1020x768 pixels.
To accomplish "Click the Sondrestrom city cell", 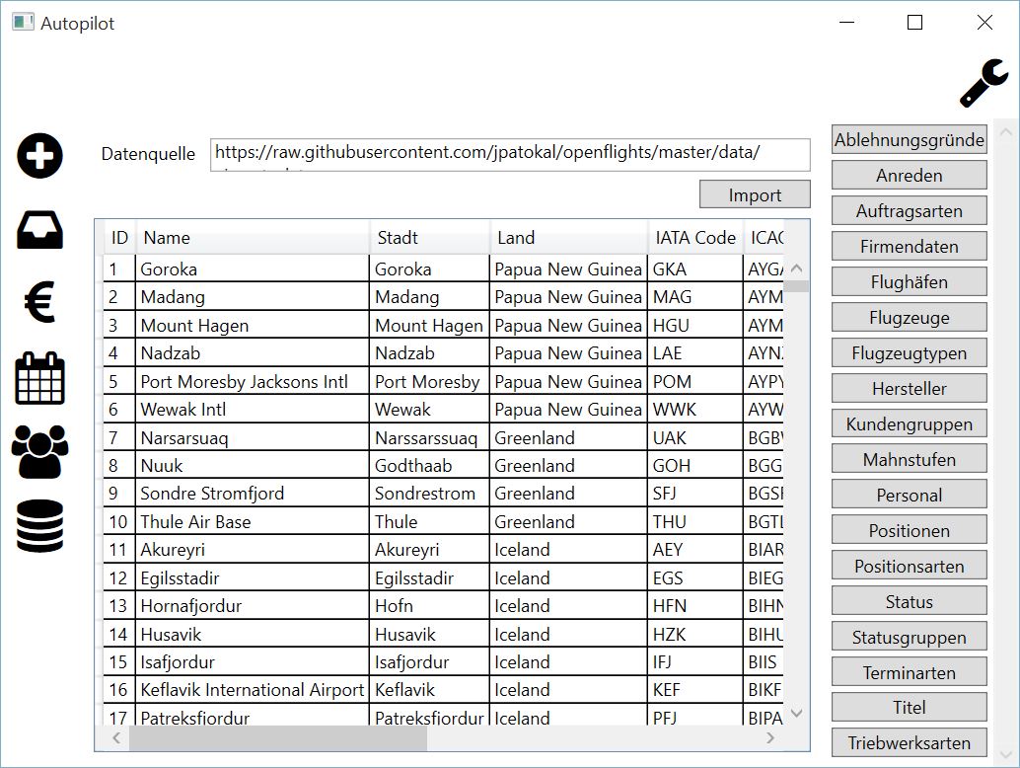I will 429,494.
